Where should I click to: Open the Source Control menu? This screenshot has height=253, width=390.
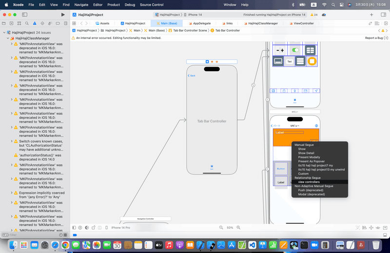(152, 5)
